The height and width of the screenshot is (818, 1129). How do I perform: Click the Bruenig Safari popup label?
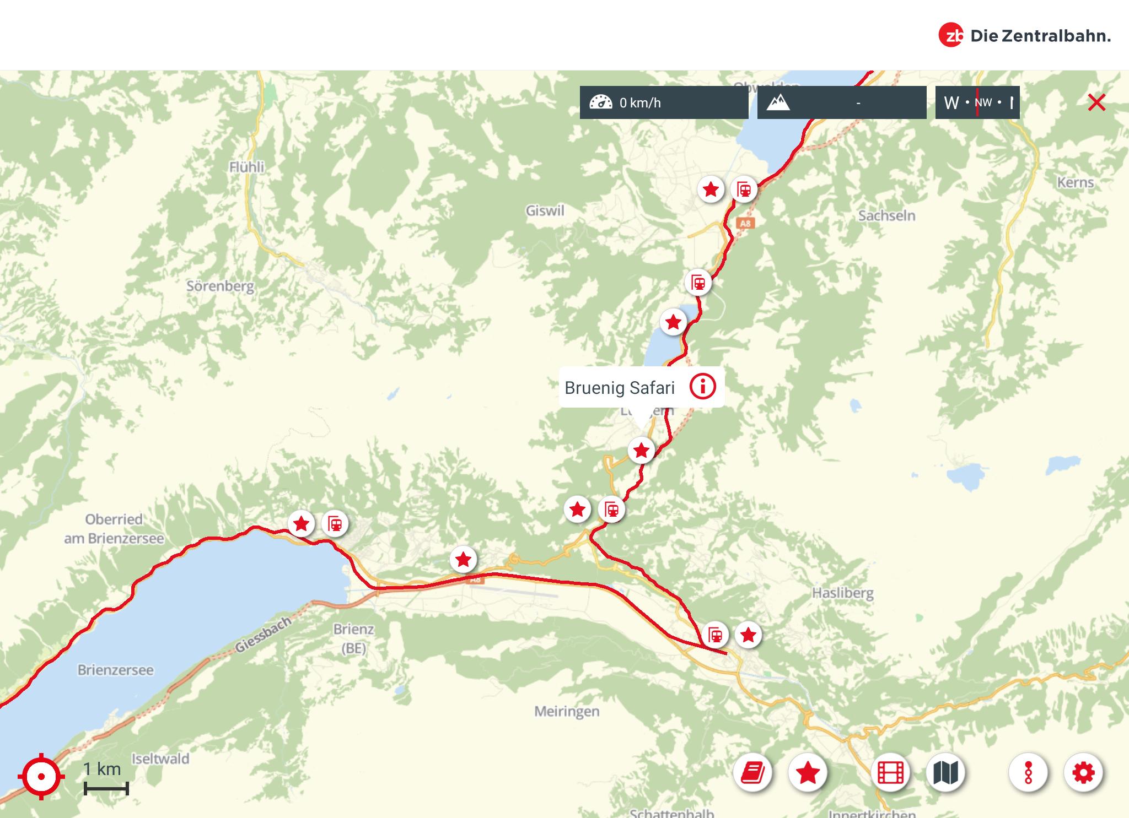pyautogui.click(x=620, y=388)
